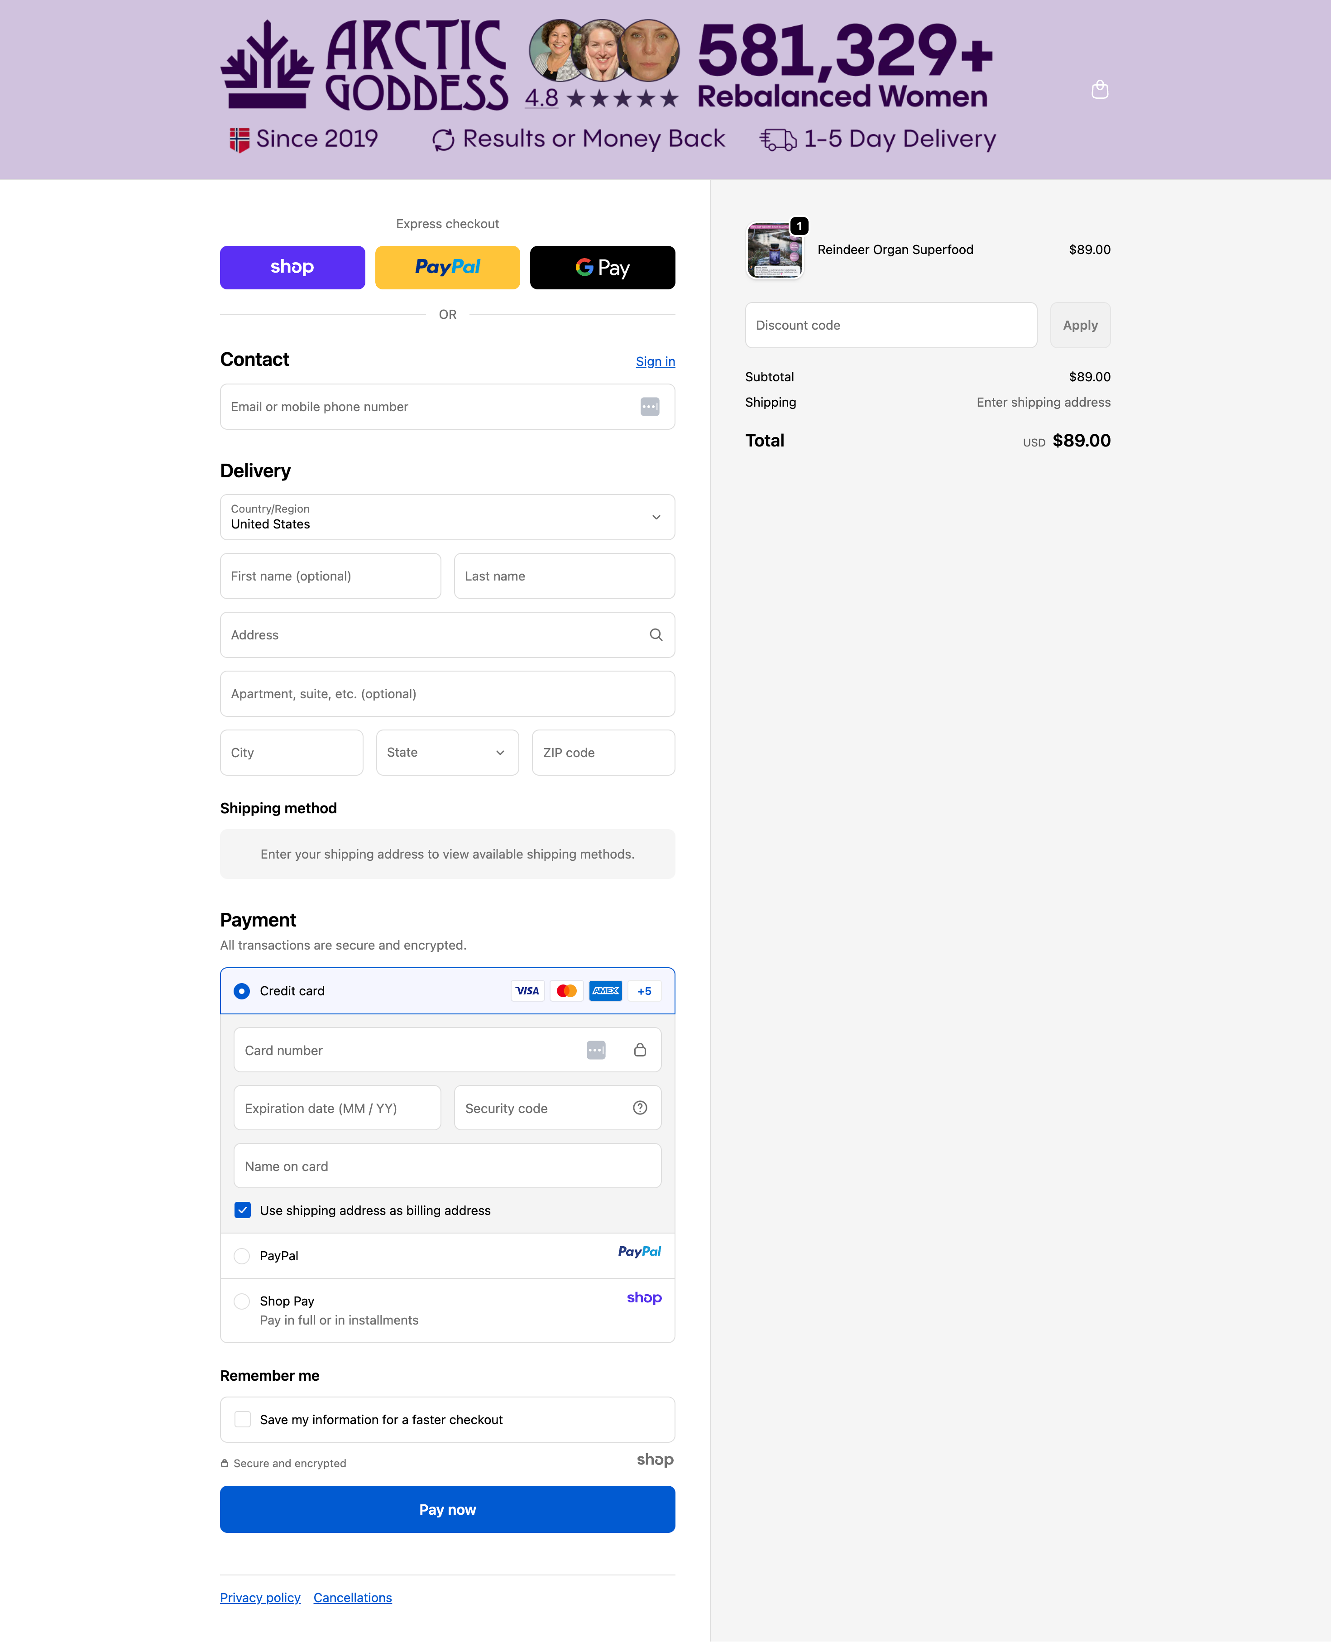1331x1642 pixels.
Task: Click the lock icon in card number field
Action: (x=639, y=1050)
